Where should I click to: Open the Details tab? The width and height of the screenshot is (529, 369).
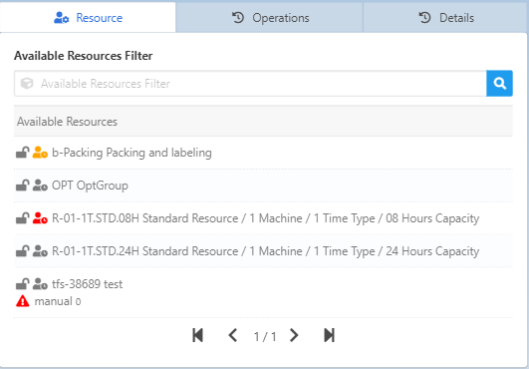(x=445, y=18)
